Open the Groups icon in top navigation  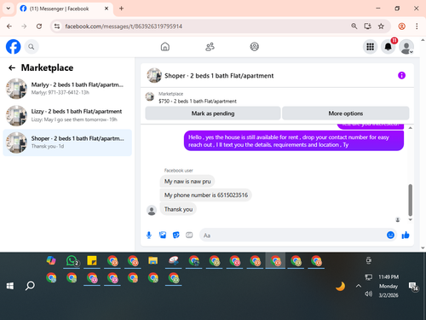click(x=254, y=47)
